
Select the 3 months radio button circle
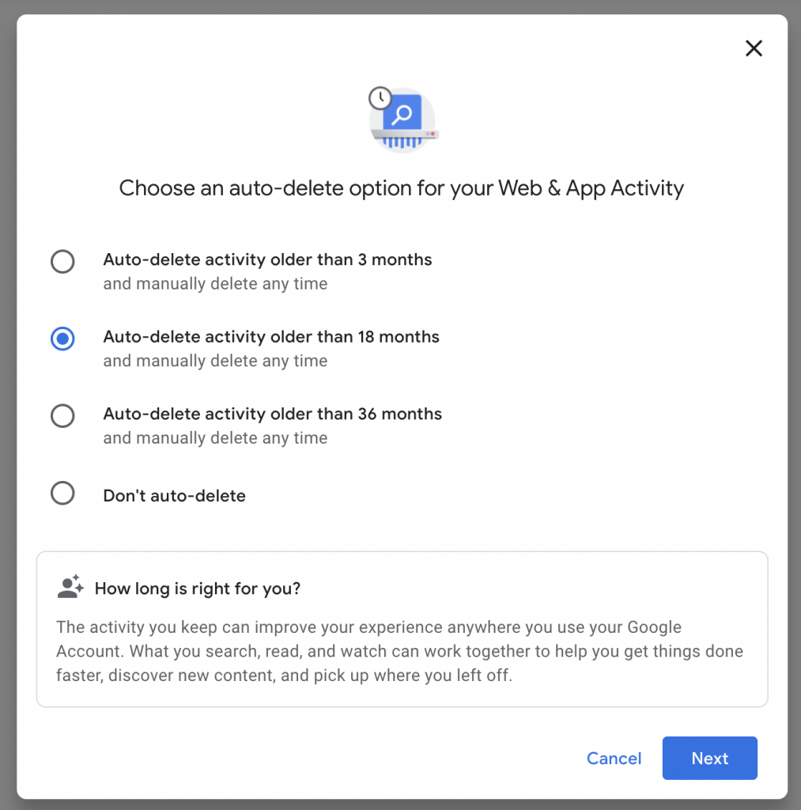(x=62, y=262)
